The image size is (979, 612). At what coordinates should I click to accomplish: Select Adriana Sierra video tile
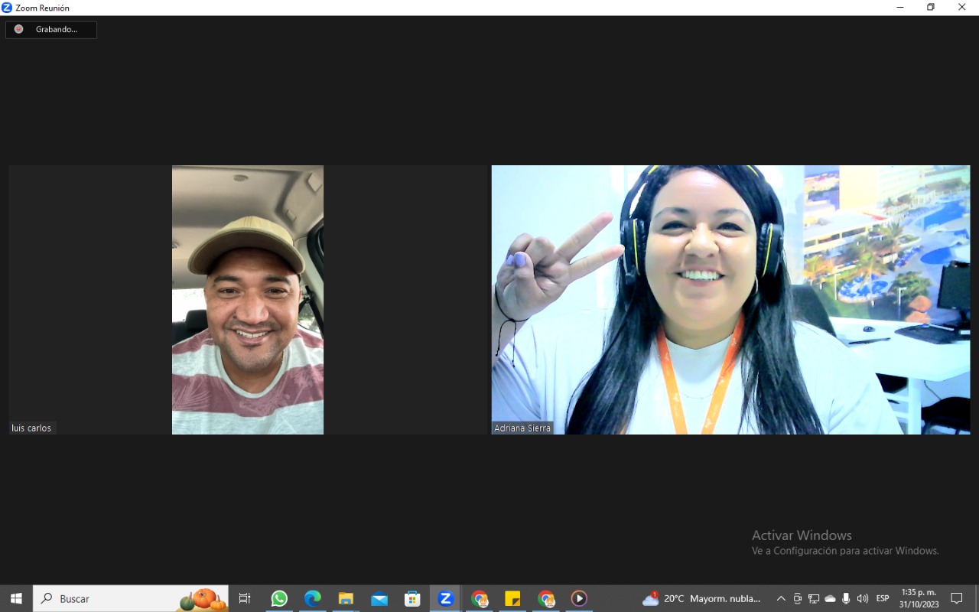pyautogui.click(x=730, y=300)
